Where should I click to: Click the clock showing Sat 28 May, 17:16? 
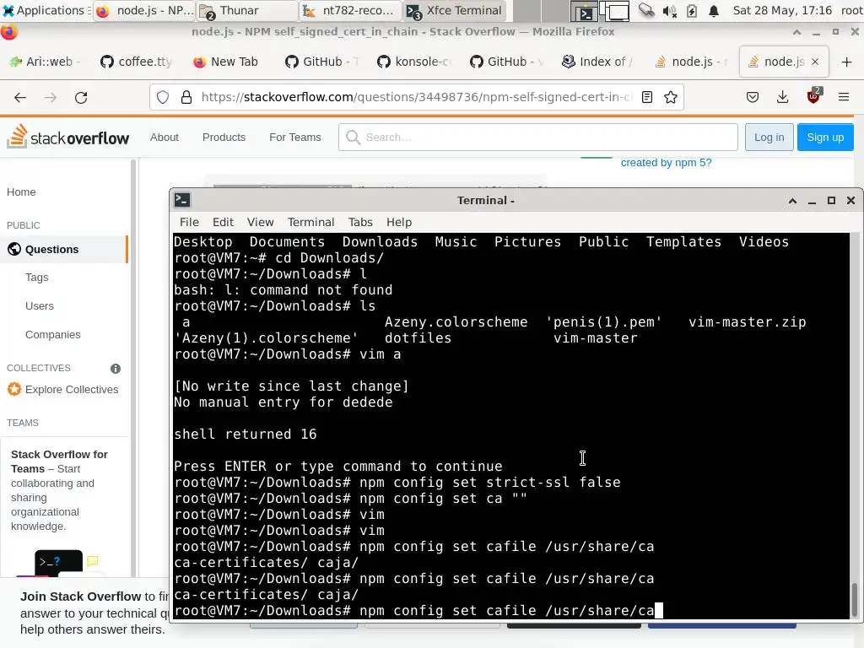(x=782, y=10)
